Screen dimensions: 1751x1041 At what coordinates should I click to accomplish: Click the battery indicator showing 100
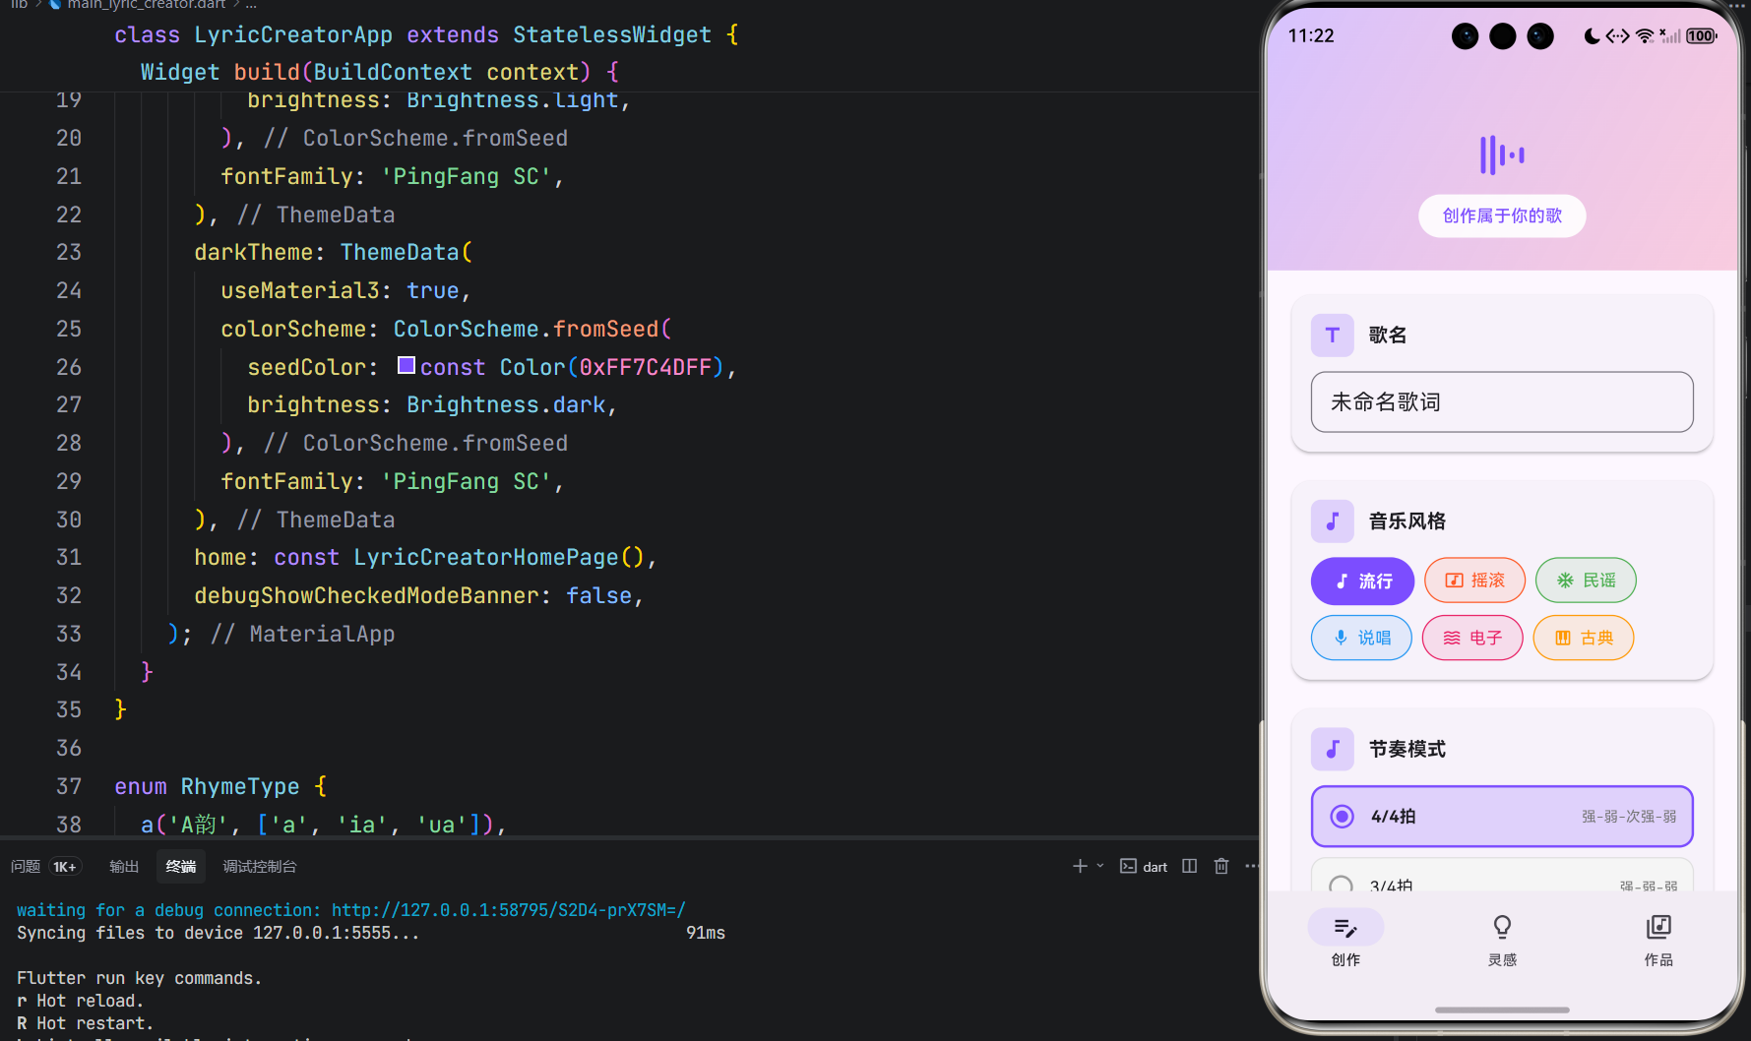(1702, 36)
